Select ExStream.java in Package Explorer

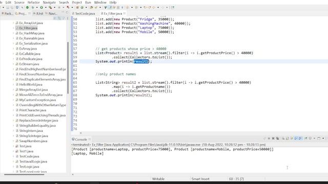(29, 64)
